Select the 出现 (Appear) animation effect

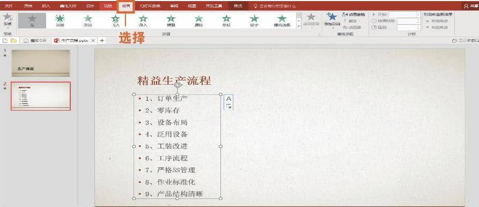click(x=60, y=21)
